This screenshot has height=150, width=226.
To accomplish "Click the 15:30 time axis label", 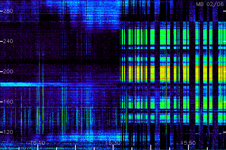I will pyautogui.click(x=113, y=143).
